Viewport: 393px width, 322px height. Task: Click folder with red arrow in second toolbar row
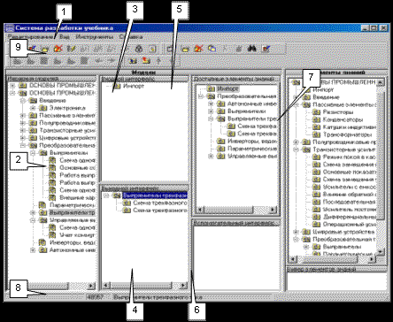click(146, 61)
